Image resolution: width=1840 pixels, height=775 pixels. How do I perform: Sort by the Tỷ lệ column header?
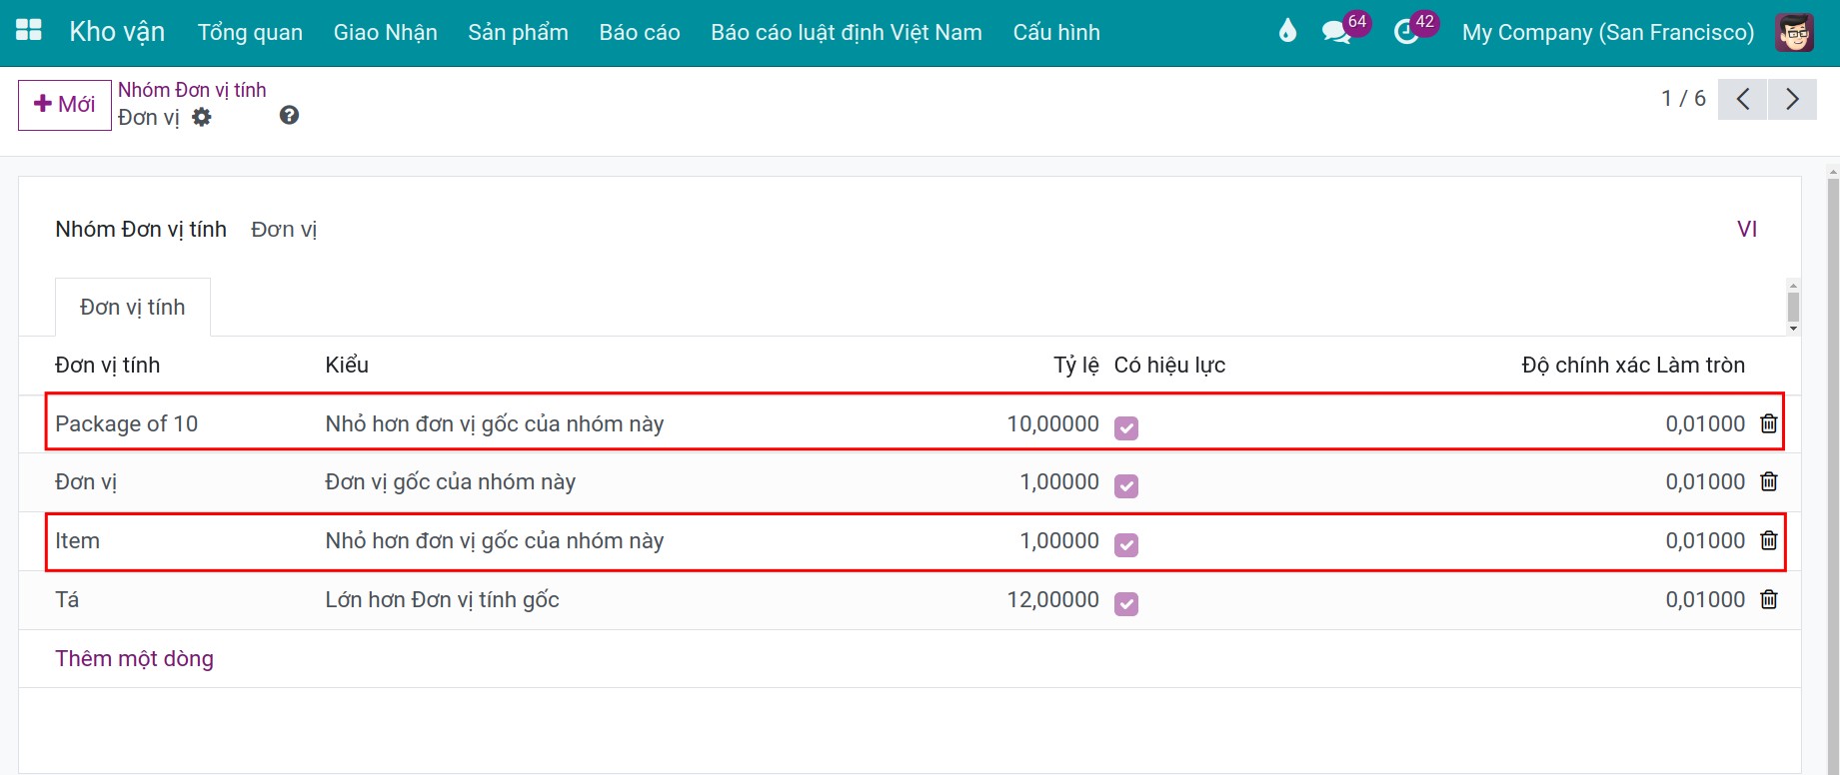click(1075, 365)
